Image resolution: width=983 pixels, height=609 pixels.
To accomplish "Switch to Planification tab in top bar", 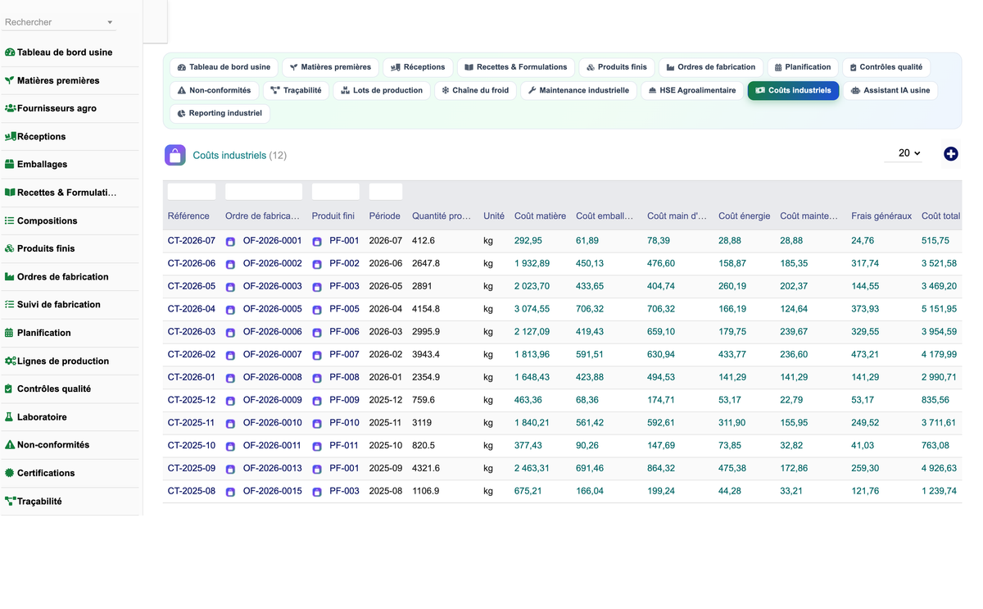I will 802,67.
